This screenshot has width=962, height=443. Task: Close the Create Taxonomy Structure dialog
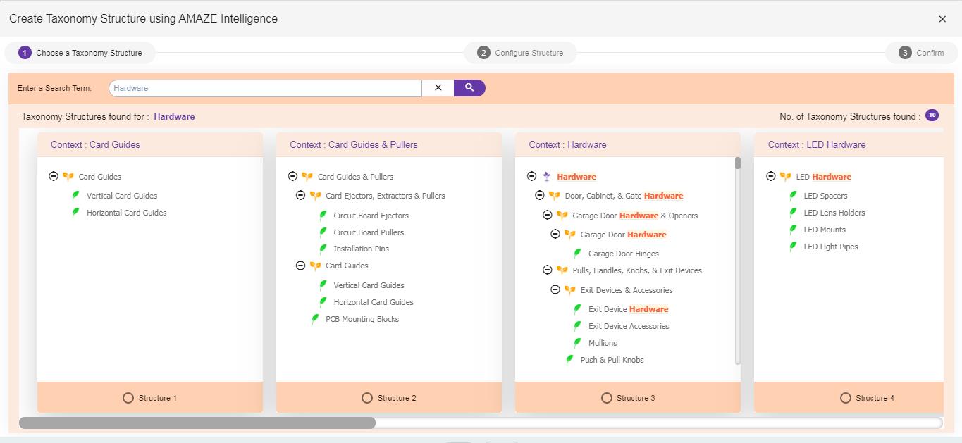pyautogui.click(x=942, y=19)
